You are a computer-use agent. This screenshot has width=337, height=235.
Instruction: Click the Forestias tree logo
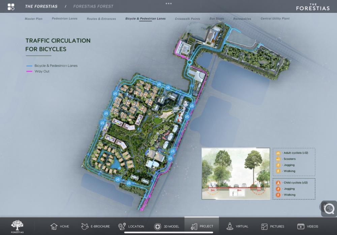pos(17,226)
